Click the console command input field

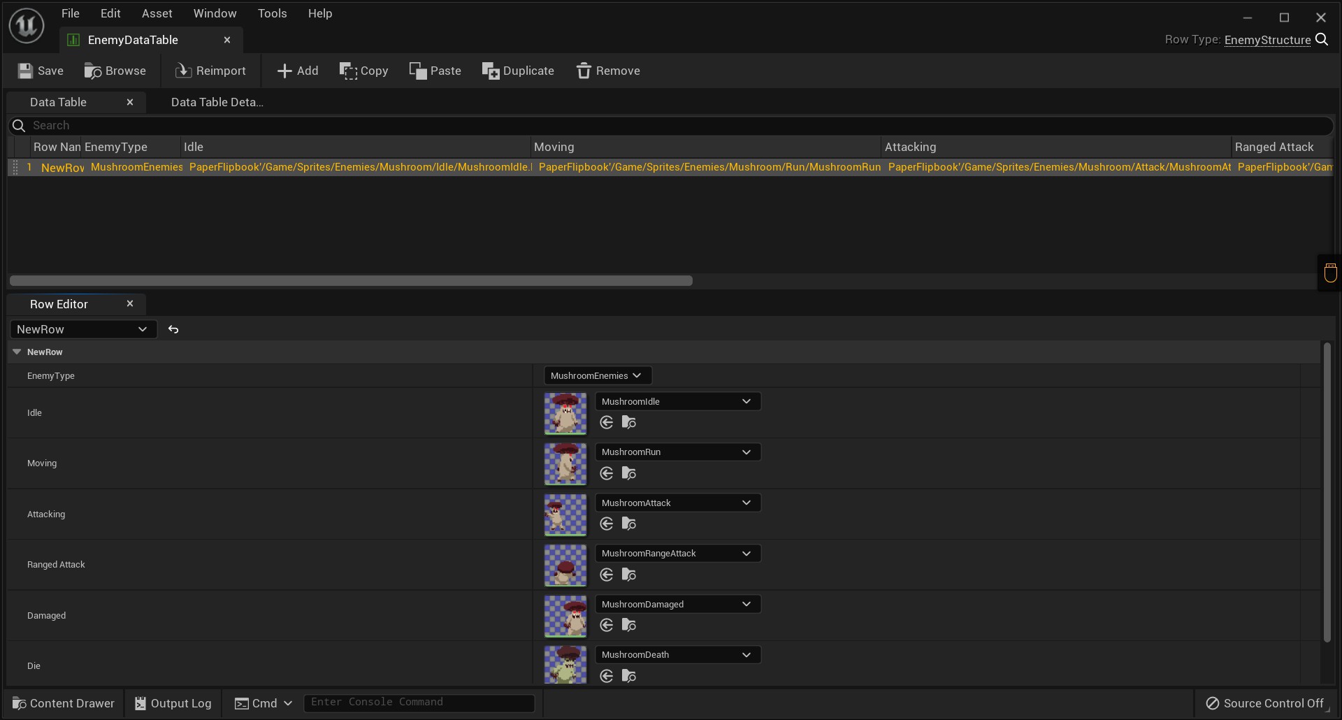[419, 703]
